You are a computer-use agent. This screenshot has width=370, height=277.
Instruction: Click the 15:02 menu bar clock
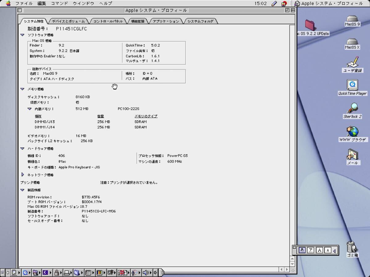[x=261, y=3]
